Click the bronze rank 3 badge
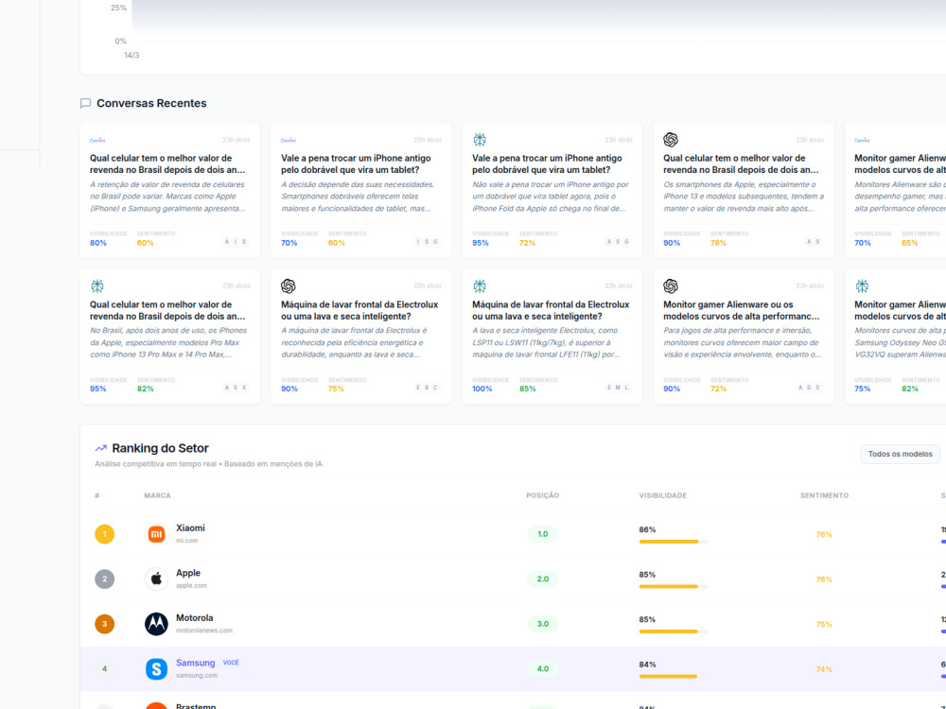Viewport: 946px width, 709px height. [x=104, y=624]
